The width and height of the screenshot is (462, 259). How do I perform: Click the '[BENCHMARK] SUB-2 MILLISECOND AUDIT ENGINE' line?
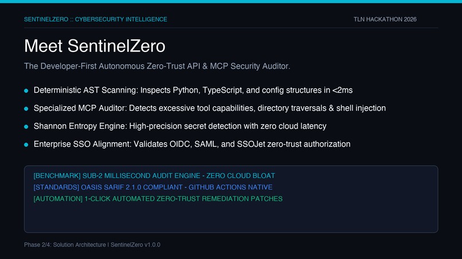point(154,176)
